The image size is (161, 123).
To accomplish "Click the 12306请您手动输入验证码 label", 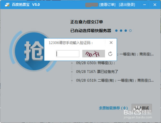I will point(71,43).
